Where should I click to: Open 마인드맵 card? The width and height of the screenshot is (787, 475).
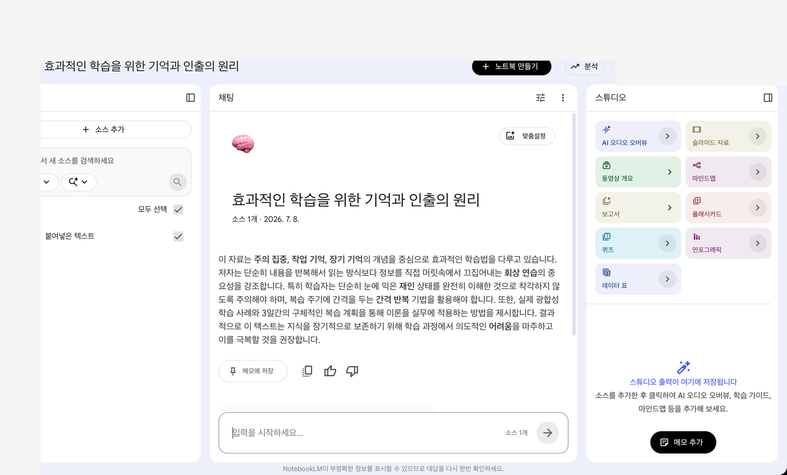coord(728,172)
